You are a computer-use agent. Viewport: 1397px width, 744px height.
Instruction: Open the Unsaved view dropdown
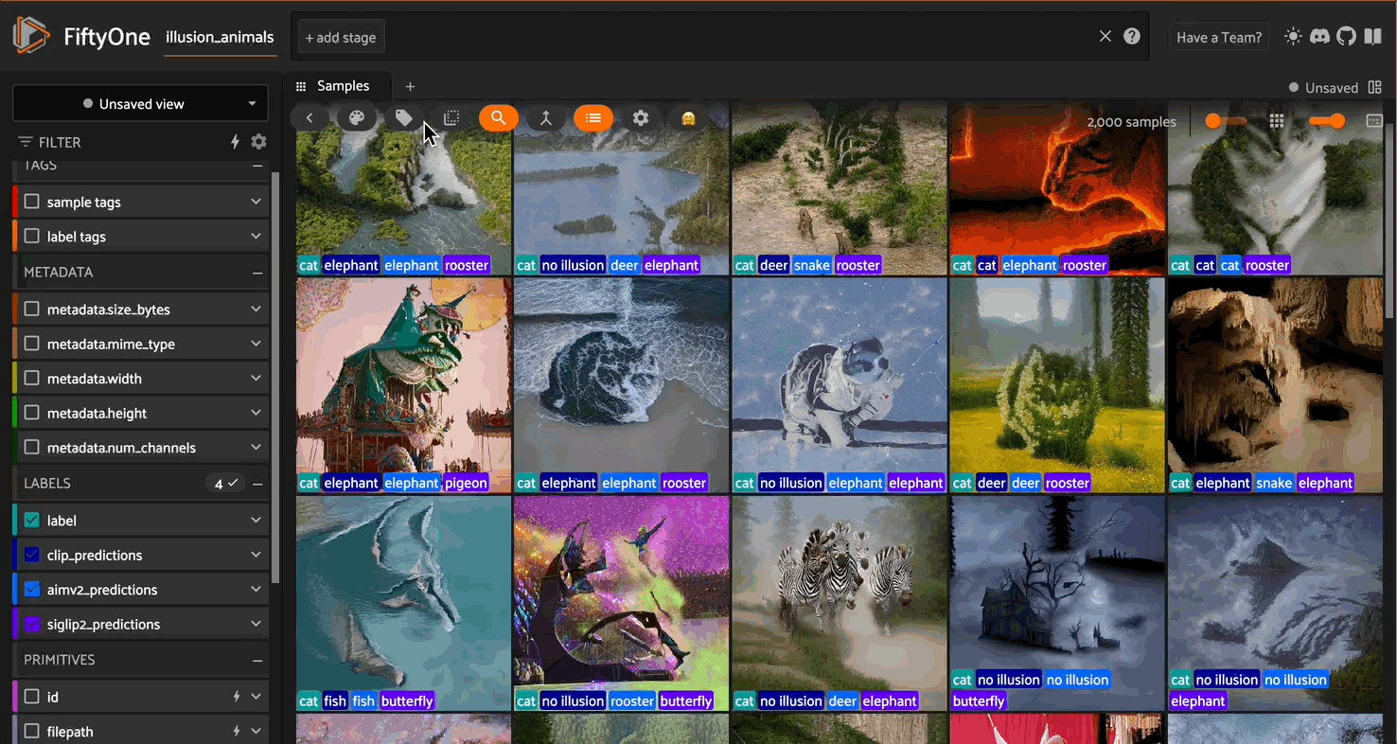pyautogui.click(x=140, y=103)
